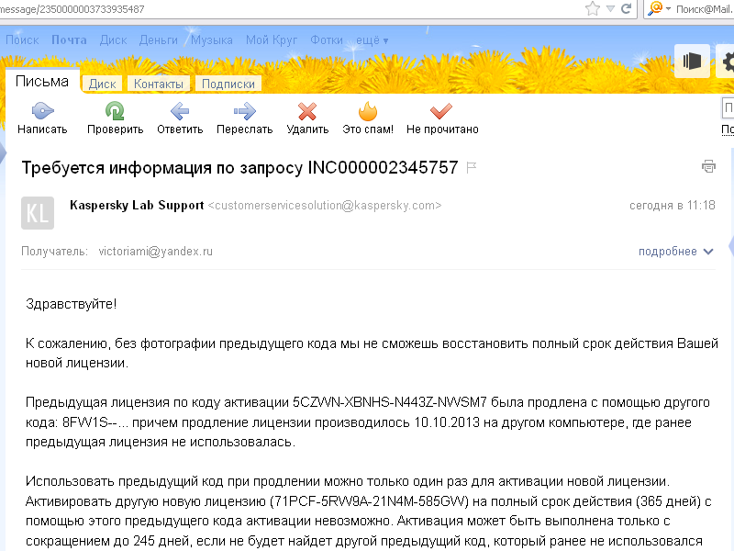Switch to the Диск tab under the banner
The width and height of the screenshot is (734, 551).
pyautogui.click(x=102, y=84)
